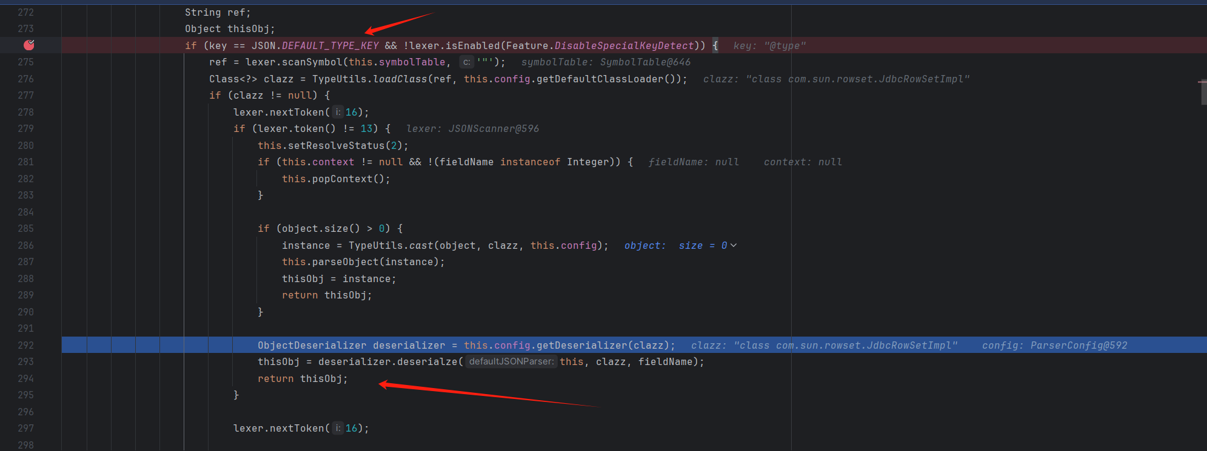Remove the breakpoint icon in the gutter
The height and width of the screenshot is (451, 1207).
pos(28,45)
